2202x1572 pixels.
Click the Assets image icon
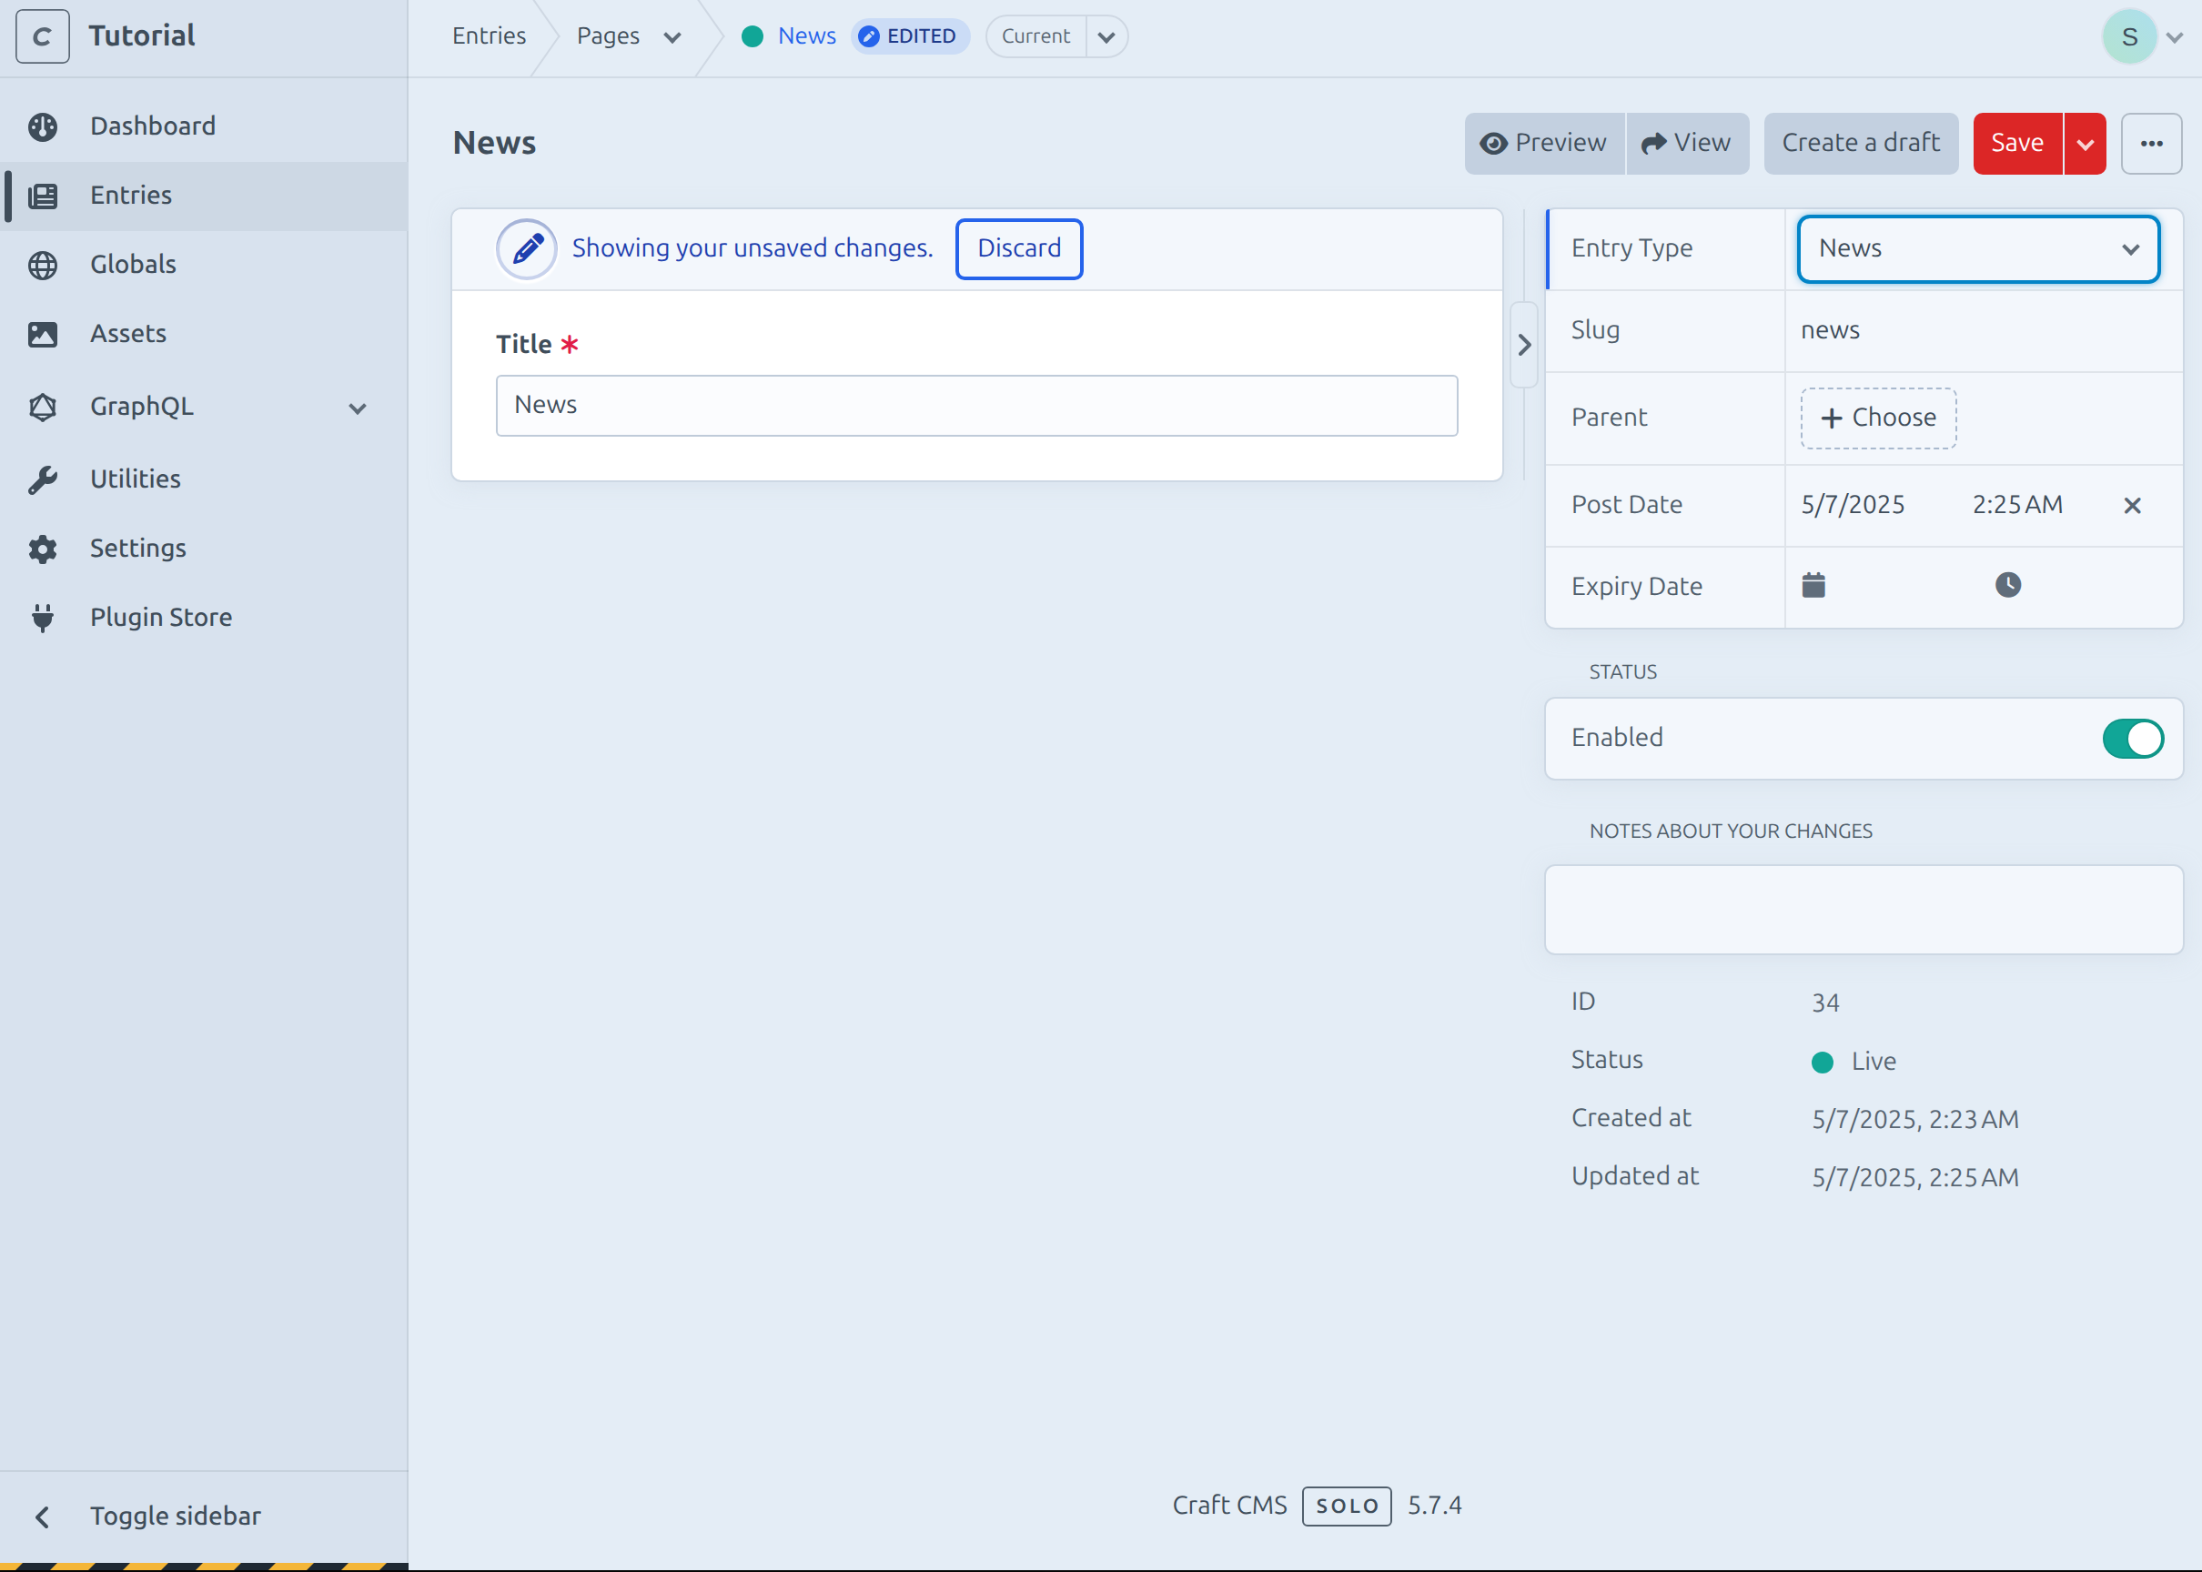pos(43,334)
